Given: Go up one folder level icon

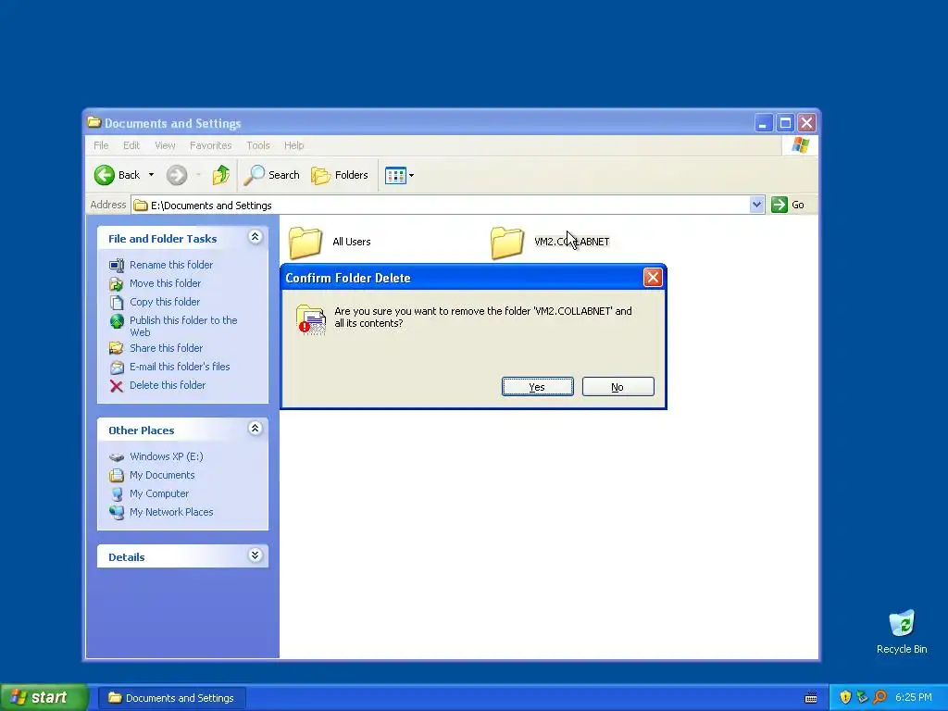Looking at the screenshot, I should click(x=220, y=175).
